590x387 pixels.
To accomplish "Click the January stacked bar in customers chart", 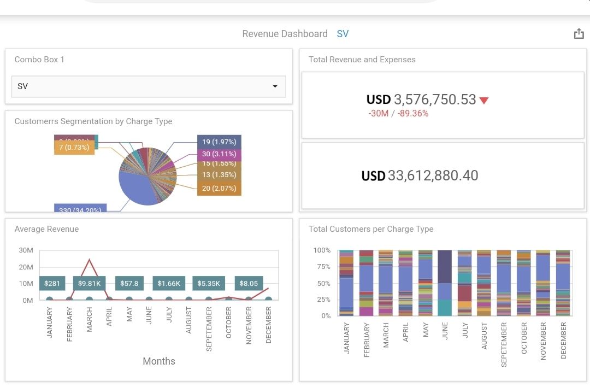I will pos(346,283).
